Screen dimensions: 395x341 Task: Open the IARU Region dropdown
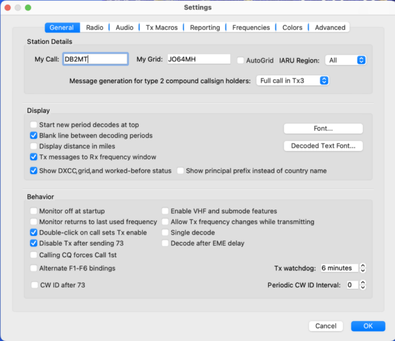pos(345,60)
